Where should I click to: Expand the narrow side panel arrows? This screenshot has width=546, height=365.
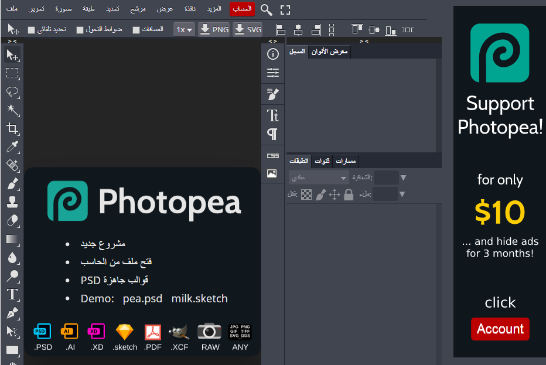(272, 41)
